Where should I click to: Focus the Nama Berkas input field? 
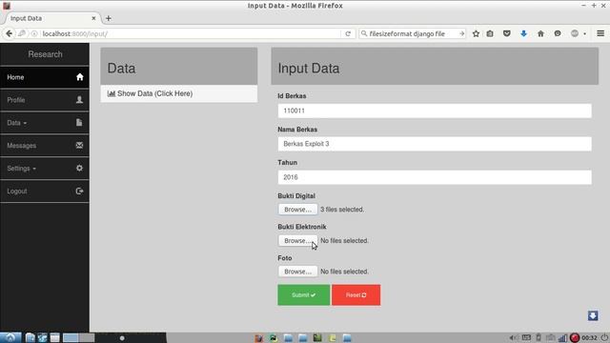point(435,144)
